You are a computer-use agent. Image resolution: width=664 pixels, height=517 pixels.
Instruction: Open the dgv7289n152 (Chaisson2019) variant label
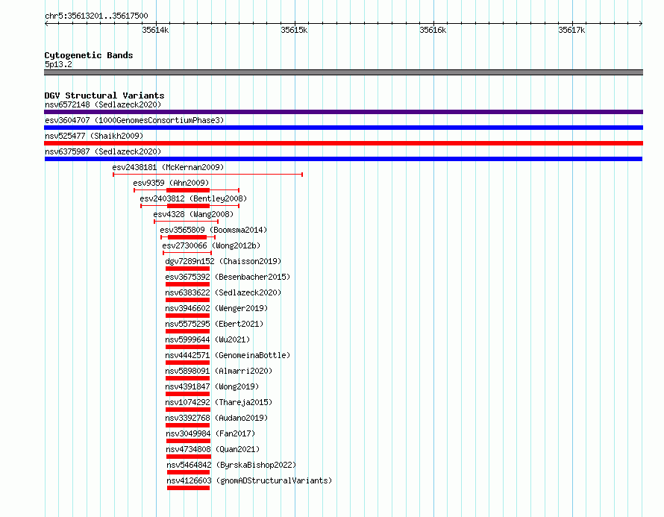pyautogui.click(x=223, y=261)
